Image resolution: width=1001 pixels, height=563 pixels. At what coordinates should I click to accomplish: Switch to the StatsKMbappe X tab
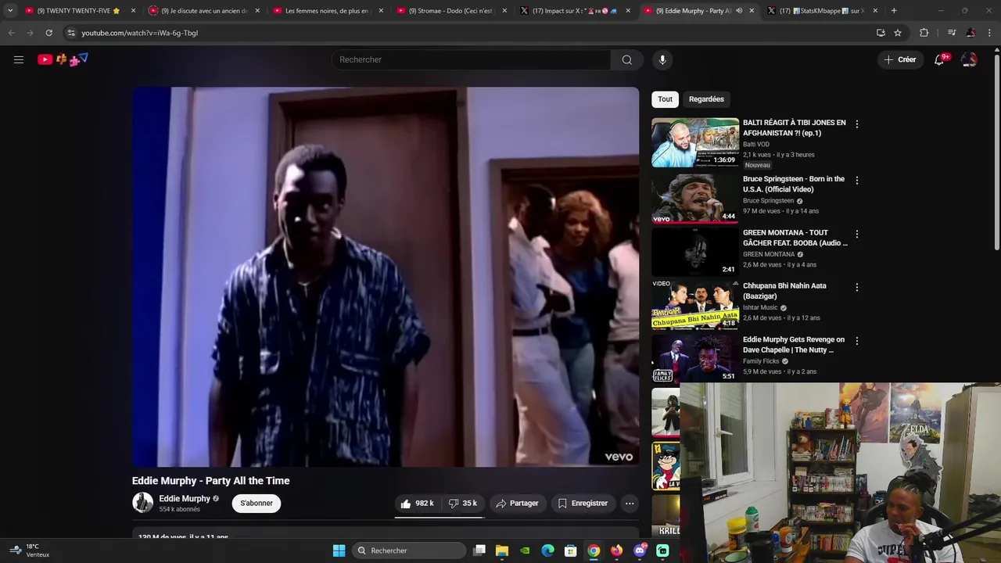(x=821, y=11)
